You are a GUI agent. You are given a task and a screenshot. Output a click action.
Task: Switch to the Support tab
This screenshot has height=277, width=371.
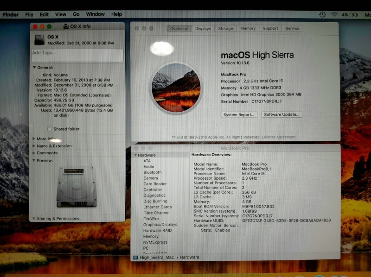click(x=270, y=28)
